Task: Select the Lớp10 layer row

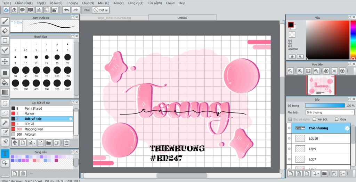Action: tap(318, 138)
